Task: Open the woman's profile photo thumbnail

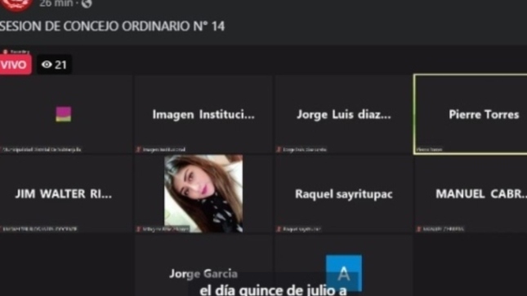Action: [x=203, y=193]
